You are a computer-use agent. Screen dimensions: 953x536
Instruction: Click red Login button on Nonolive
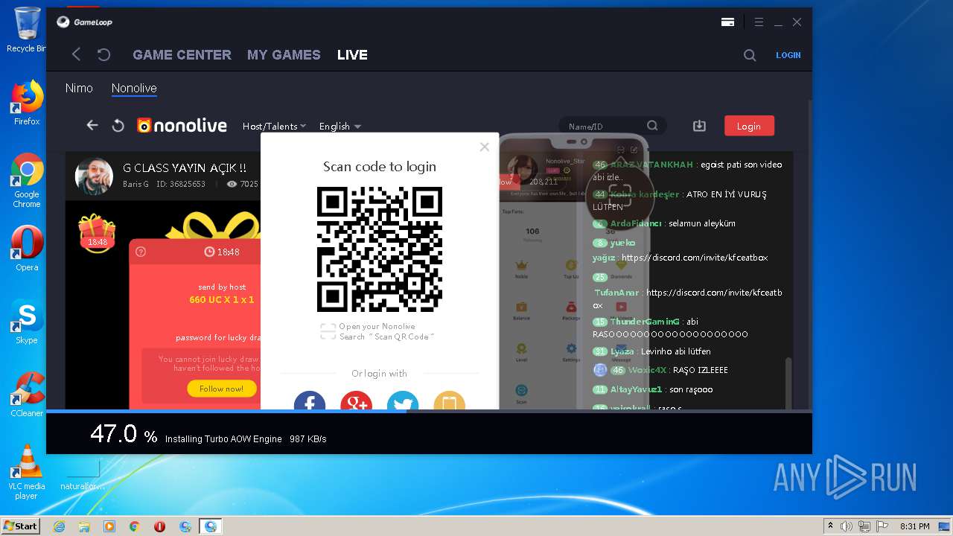pos(749,126)
